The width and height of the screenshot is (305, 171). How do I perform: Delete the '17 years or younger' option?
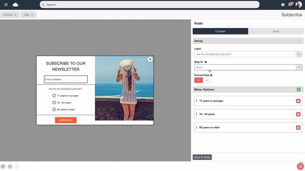[x=298, y=101]
